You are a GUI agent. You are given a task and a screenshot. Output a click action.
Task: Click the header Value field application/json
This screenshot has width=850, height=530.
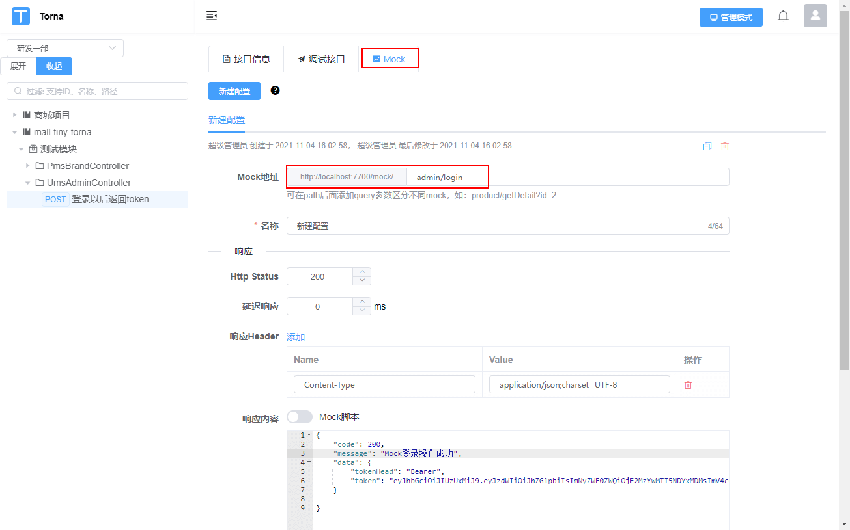580,384
